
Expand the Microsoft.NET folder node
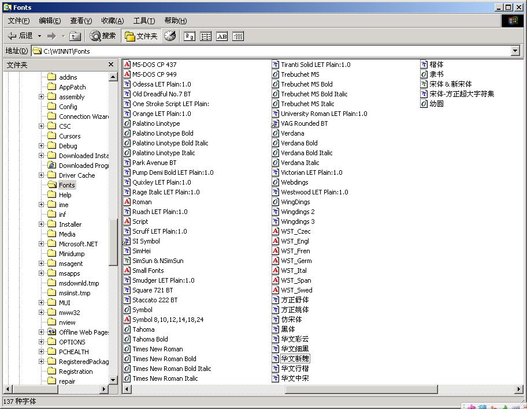tap(42, 244)
